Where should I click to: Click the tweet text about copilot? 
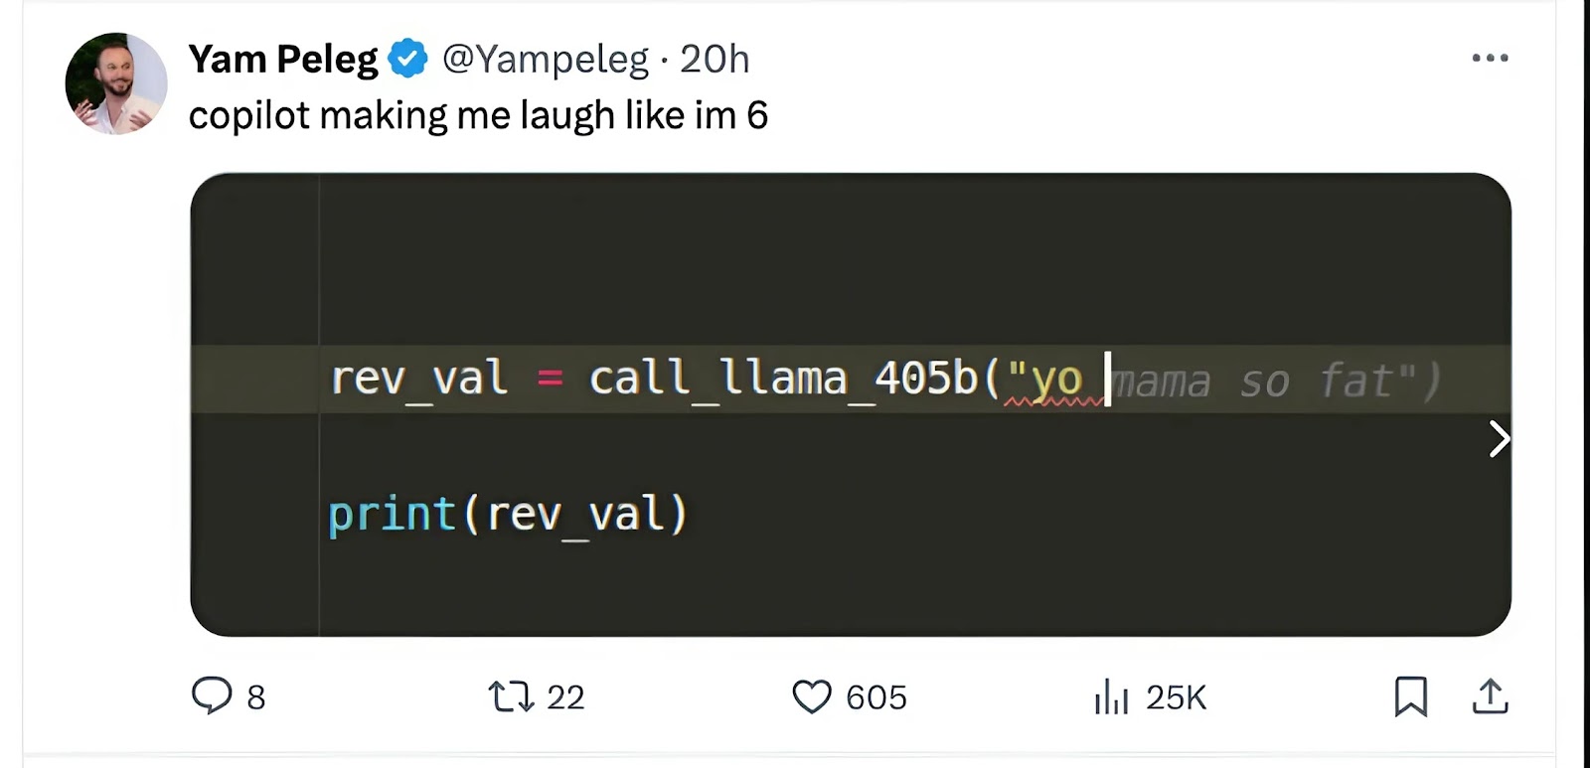click(478, 115)
